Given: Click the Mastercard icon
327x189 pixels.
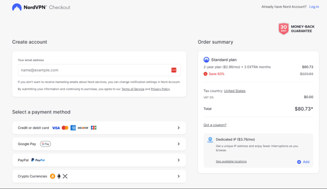Looking at the screenshot, I should click(65, 128).
